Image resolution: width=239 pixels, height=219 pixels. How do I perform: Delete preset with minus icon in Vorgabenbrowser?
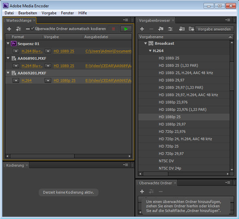tap(151, 29)
